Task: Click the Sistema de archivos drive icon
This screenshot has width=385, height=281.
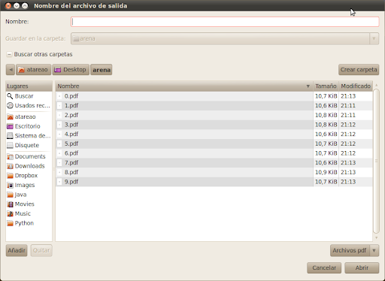Action: (10, 136)
